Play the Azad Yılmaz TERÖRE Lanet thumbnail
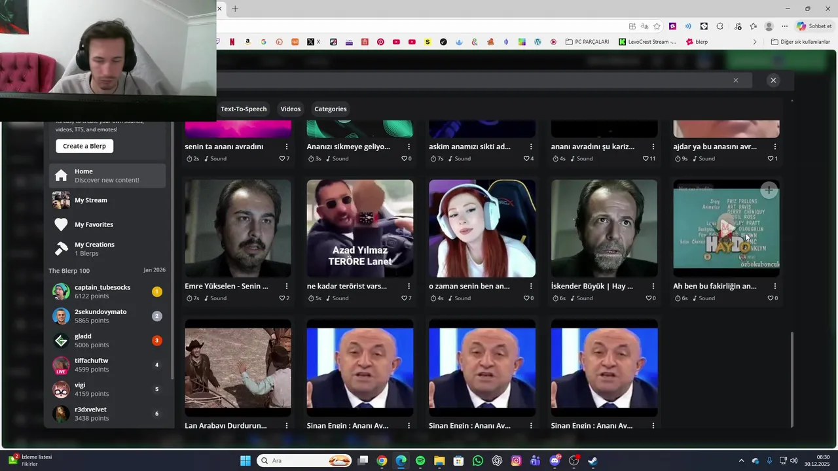Image resolution: width=838 pixels, height=471 pixels. click(x=360, y=228)
